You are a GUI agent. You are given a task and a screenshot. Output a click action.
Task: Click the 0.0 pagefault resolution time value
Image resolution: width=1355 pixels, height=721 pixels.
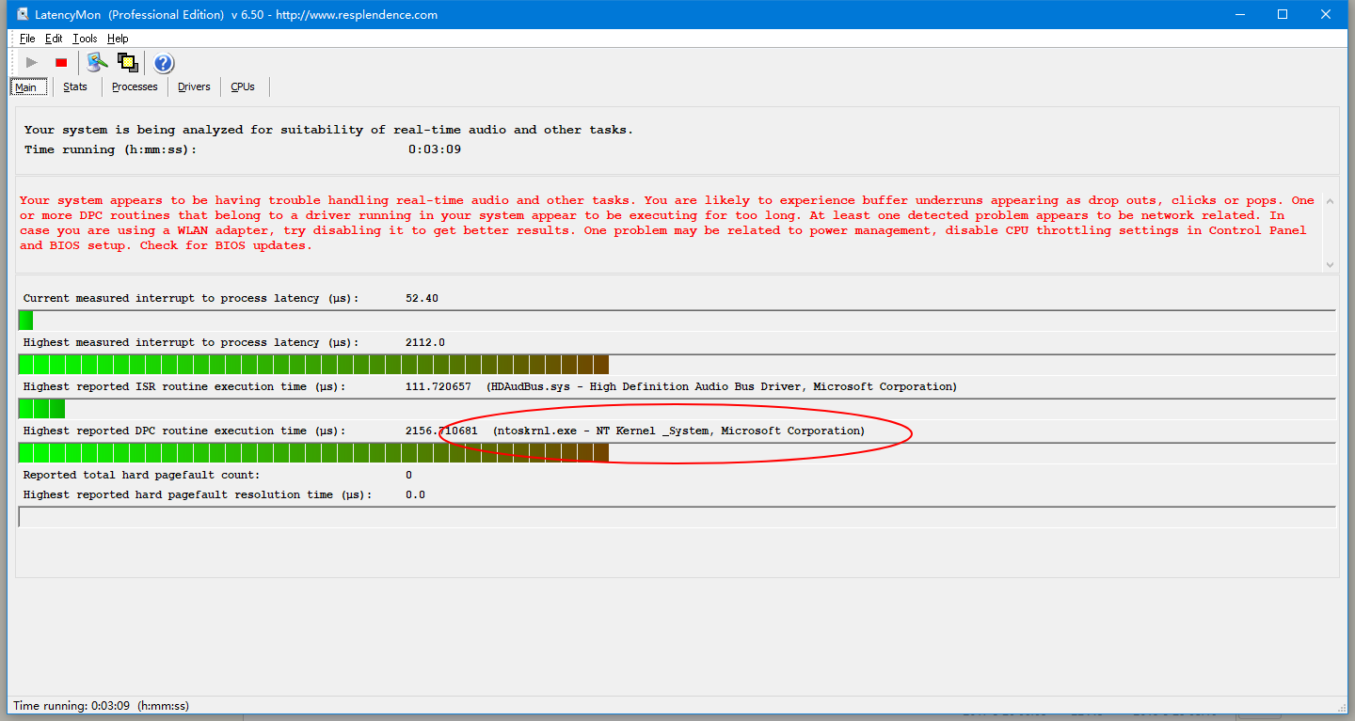[415, 494]
